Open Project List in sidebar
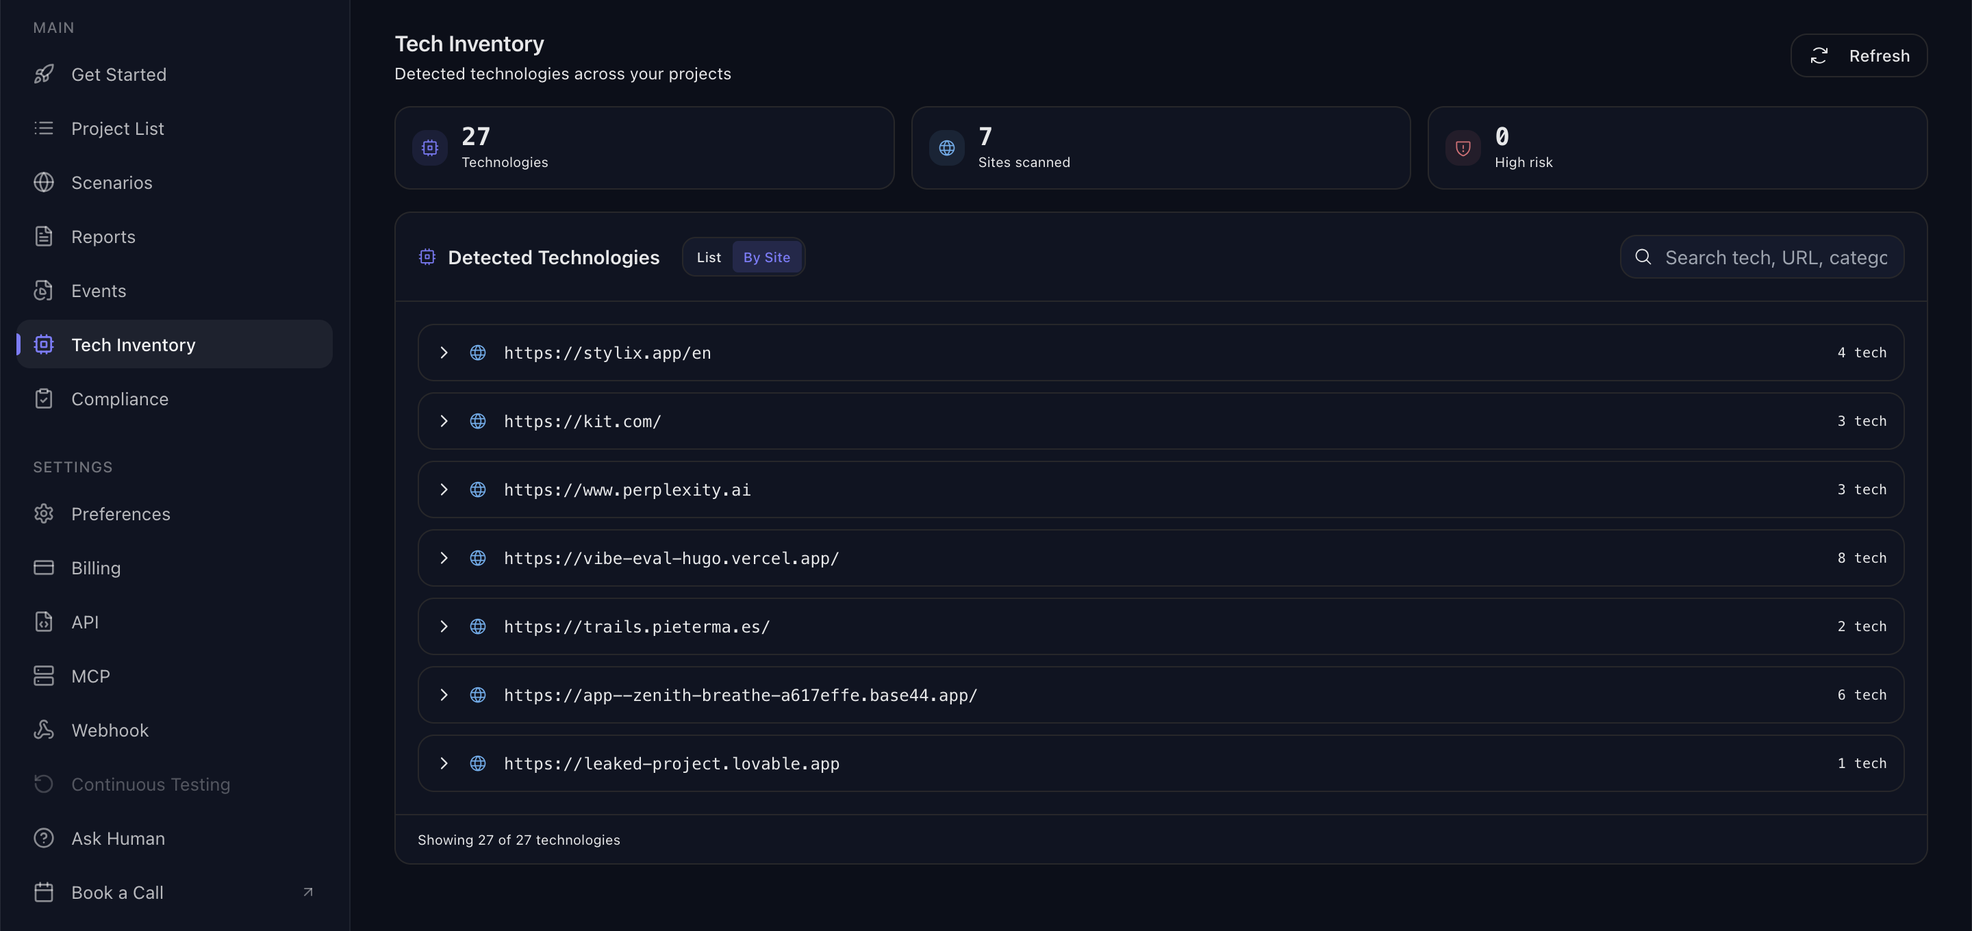The height and width of the screenshot is (931, 1972). (x=117, y=129)
